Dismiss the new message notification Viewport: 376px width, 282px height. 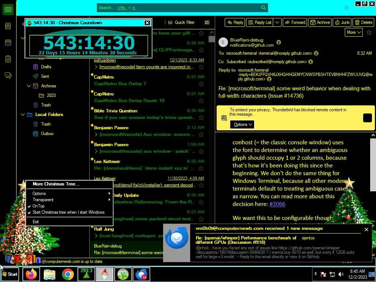pyautogui.click(x=366, y=229)
